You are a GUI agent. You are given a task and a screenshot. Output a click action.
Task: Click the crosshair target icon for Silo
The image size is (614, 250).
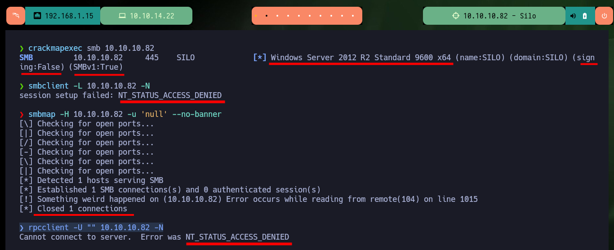point(456,16)
